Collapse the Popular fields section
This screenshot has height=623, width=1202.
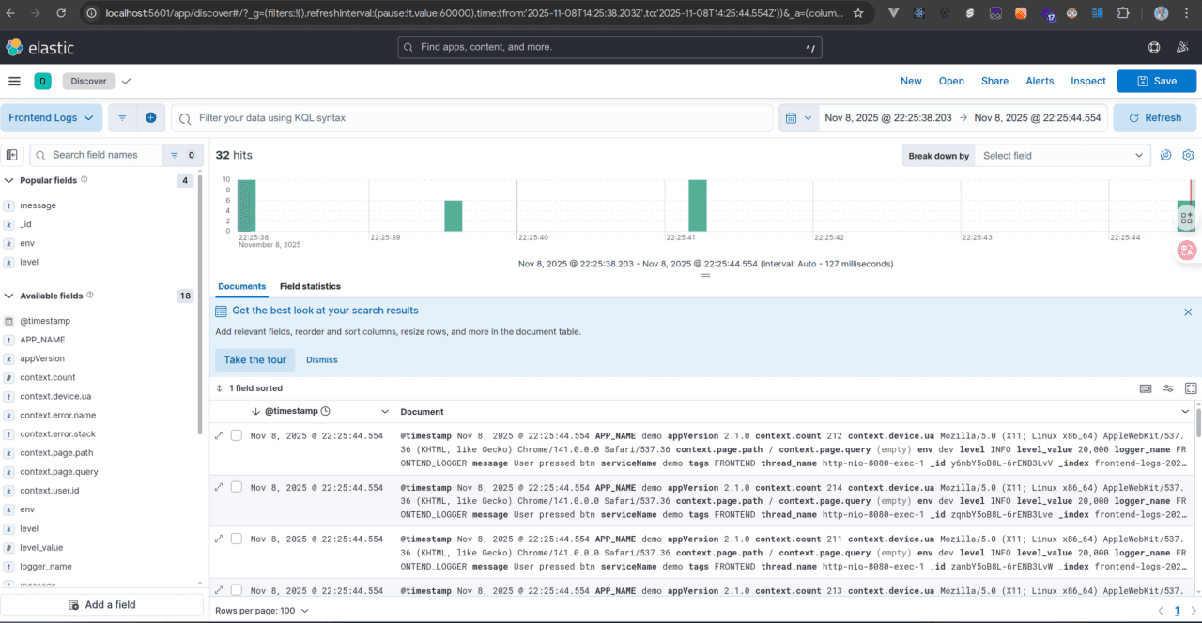point(9,180)
